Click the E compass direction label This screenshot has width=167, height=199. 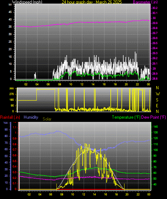coord(157,106)
